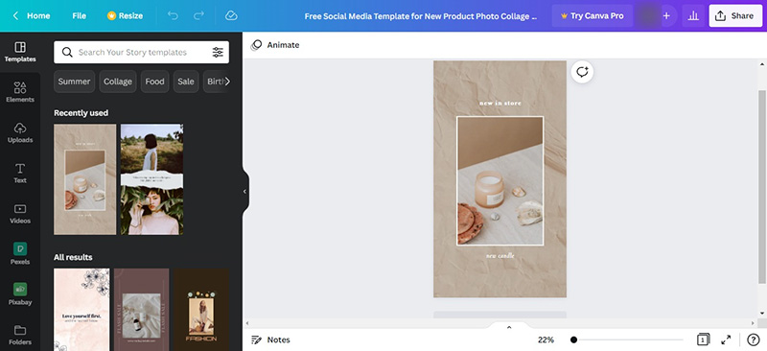
Task: Select the Text tool in the sidebar
Action: point(20,174)
